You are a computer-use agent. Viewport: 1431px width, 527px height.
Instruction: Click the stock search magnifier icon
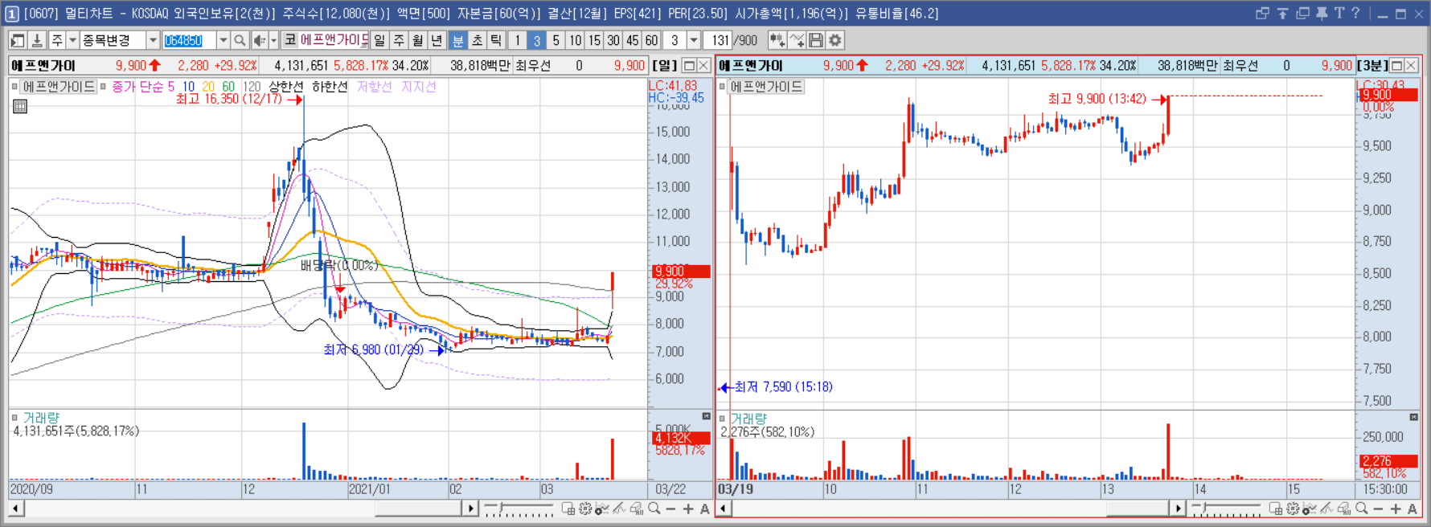240,40
